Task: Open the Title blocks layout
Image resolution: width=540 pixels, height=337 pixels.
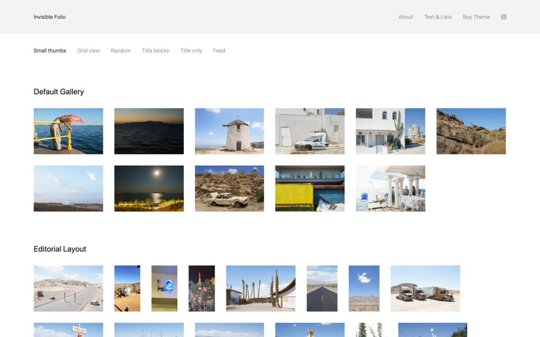Action: click(x=155, y=50)
